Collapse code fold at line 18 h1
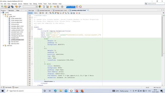The image size is (165, 93). (32, 48)
